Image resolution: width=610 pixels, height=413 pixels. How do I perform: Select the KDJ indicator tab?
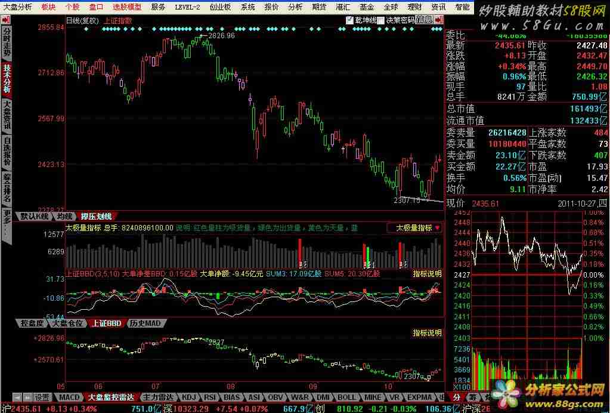(x=189, y=397)
